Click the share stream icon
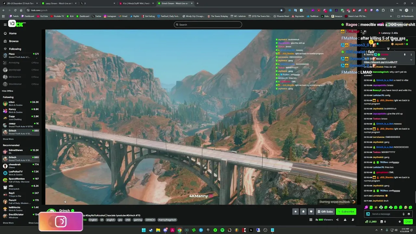Viewport: 416px width, 234px height. [x=337, y=220]
